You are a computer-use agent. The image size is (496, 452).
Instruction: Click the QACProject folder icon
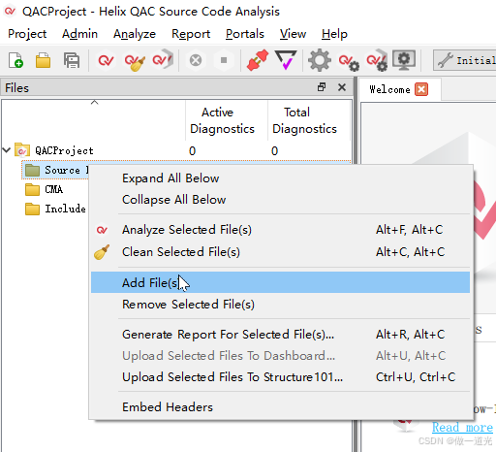[22, 150]
